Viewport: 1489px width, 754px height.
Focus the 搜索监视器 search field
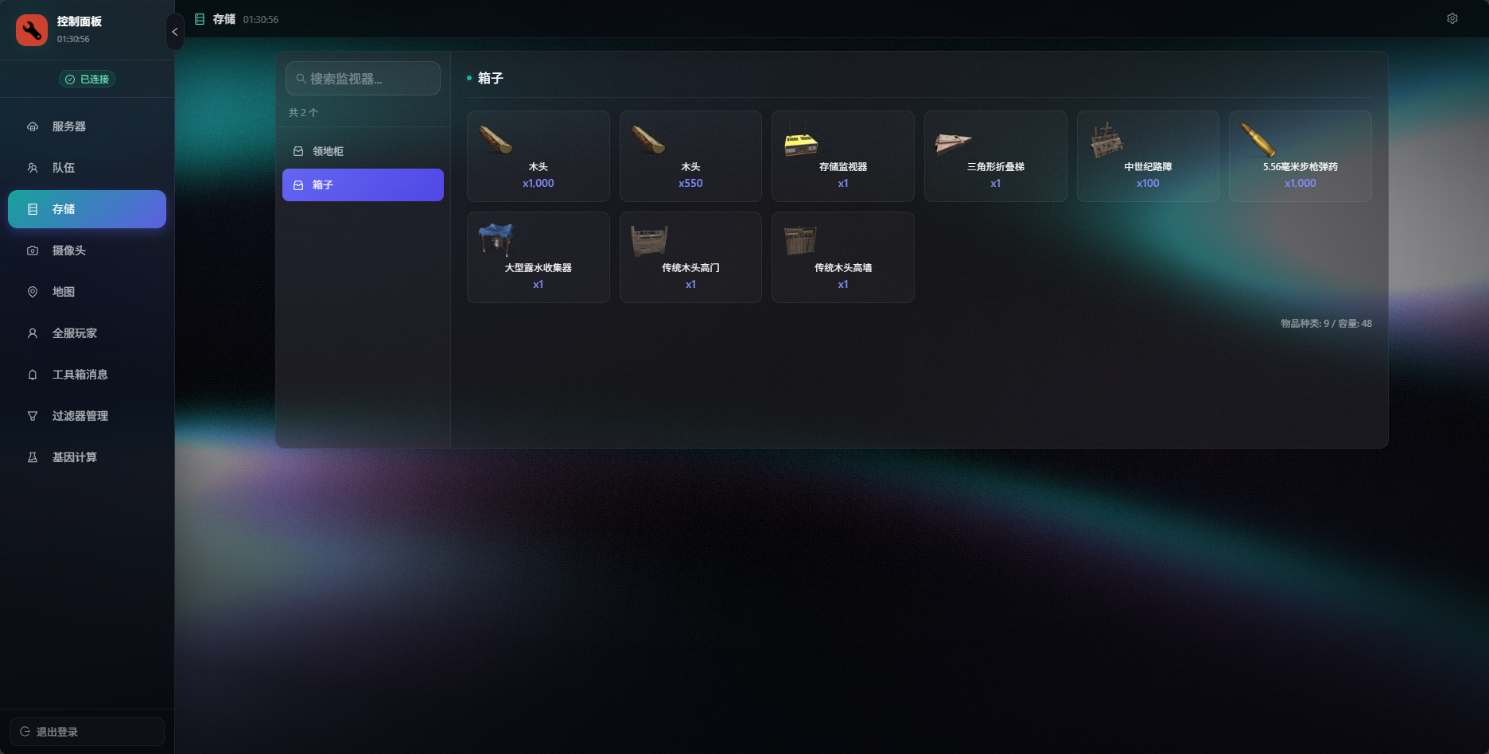363,79
